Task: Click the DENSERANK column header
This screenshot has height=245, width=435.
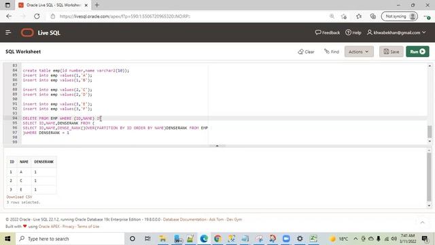Action: click(43, 162)
